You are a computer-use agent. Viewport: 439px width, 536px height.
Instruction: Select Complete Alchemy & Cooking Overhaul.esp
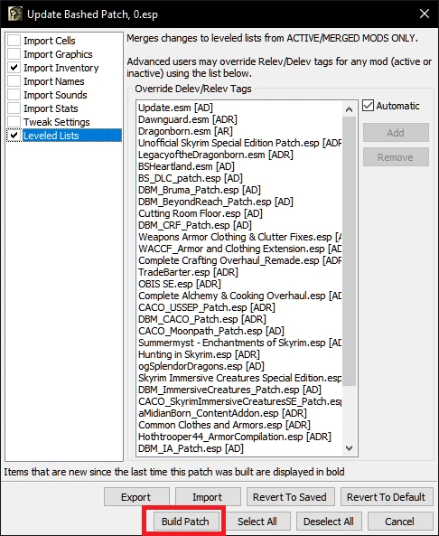240,296
